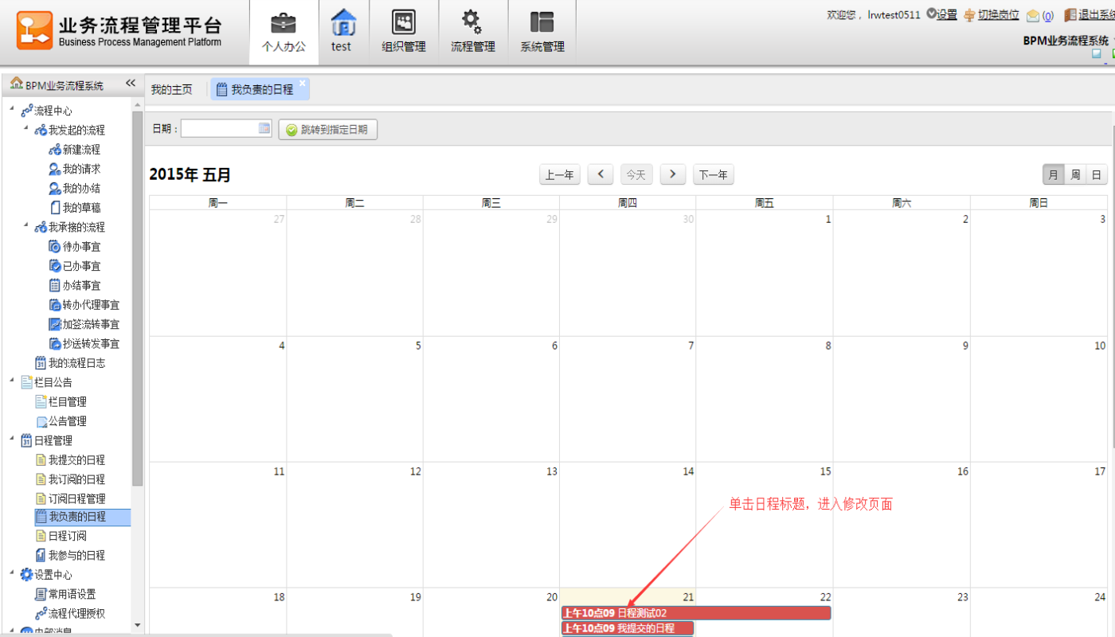Open the mail messages icon
The image size is (1115, 637).
(1033, 15)
